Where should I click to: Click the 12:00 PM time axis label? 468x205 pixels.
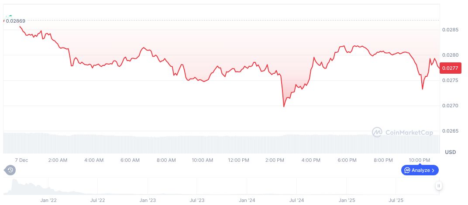click(x=239, y=160)
